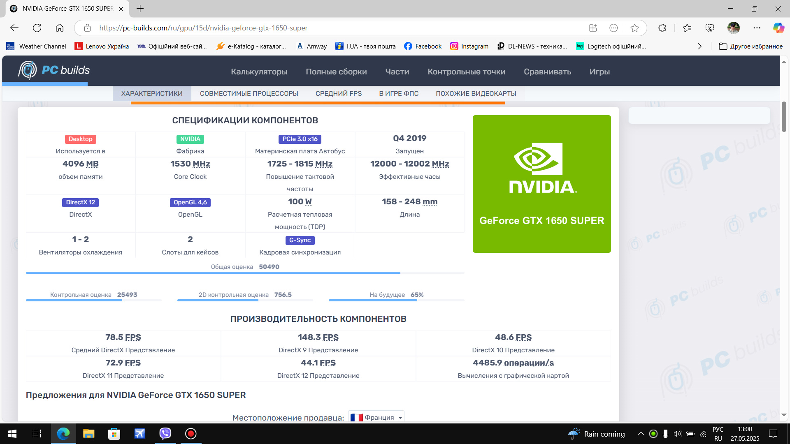The width and height of the screenshot is (790, 444).
Task: Open the new tab plus button
Action: pyautogui.click(x=140, y=9)
